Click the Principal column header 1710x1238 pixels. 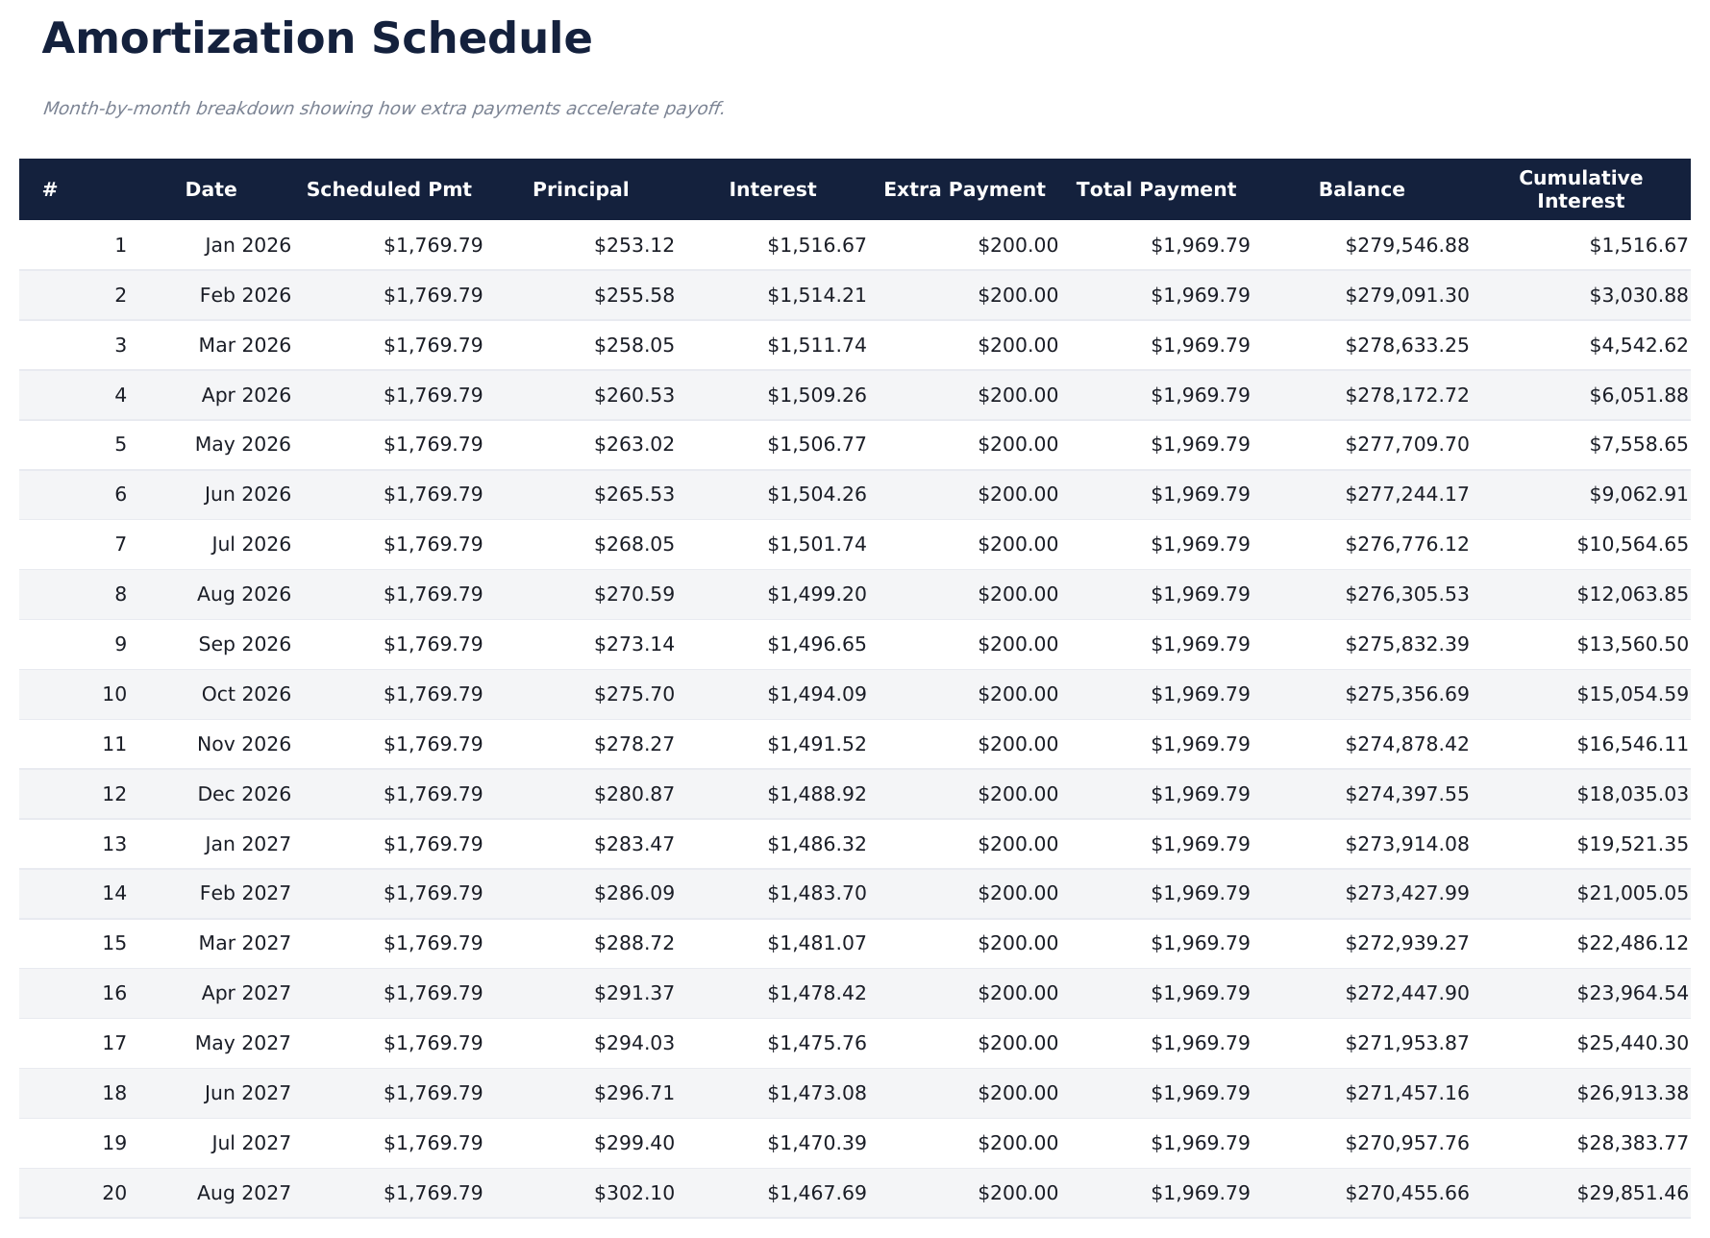pyautogui.click(x=581, y=189)
